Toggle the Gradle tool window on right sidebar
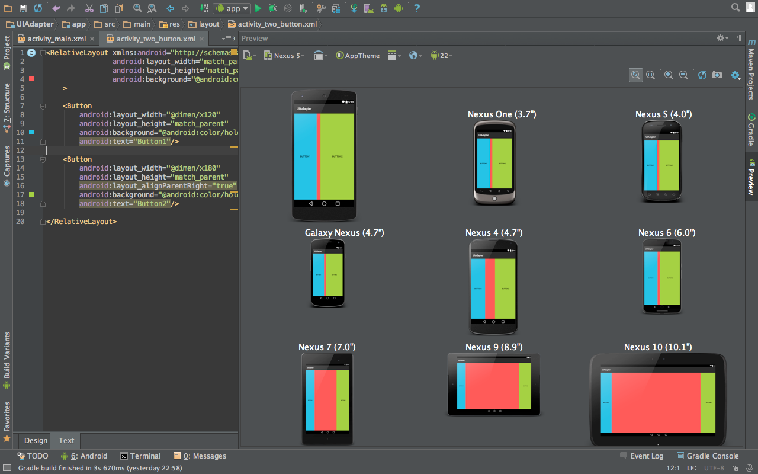 [x=751, y=129]
